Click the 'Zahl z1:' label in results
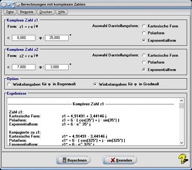Viewport: 192px width, 170px height. [x=16, y=112]
